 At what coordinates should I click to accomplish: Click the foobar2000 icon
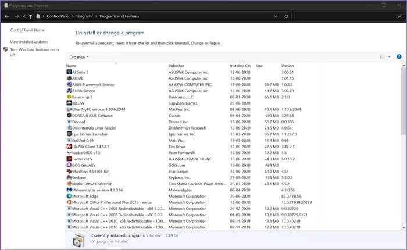pos(69,153)
